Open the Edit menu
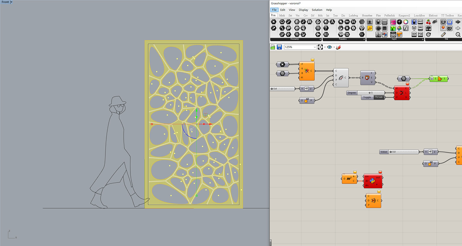The image size is (462, 246). (x=283, y=10)
